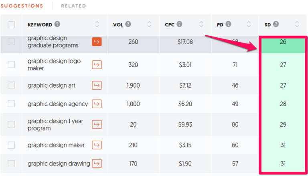Click CPC value $17.08
The image size is (308, 176).
(185, 42)
